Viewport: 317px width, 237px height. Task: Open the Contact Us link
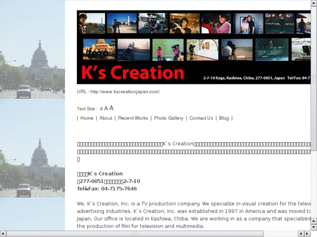pos(201,118)
